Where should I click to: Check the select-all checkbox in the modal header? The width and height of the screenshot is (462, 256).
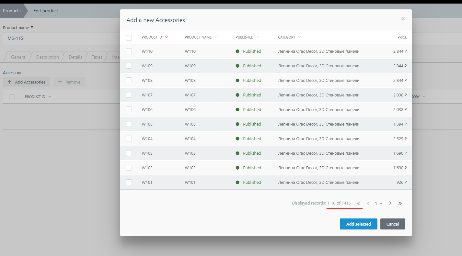tap(129, 38)
